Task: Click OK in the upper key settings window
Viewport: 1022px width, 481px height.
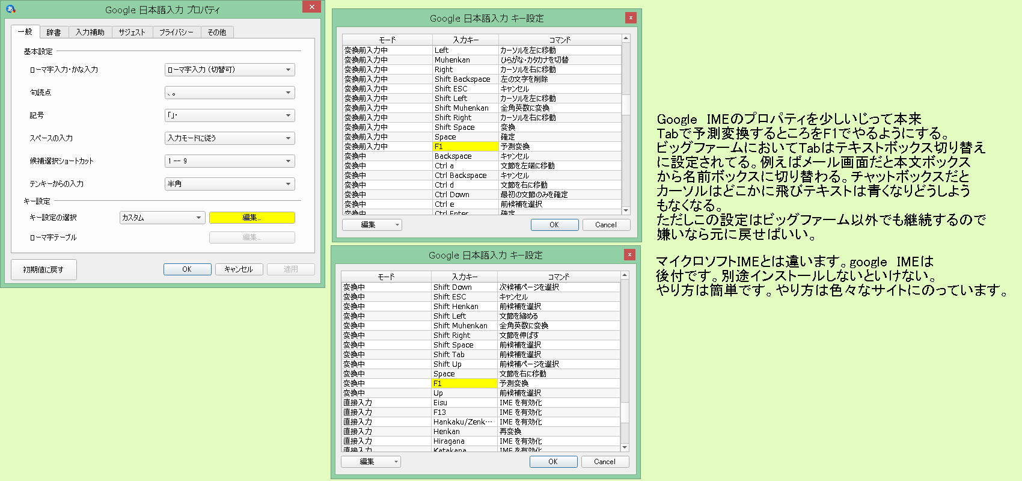Action: click(554, 225)
